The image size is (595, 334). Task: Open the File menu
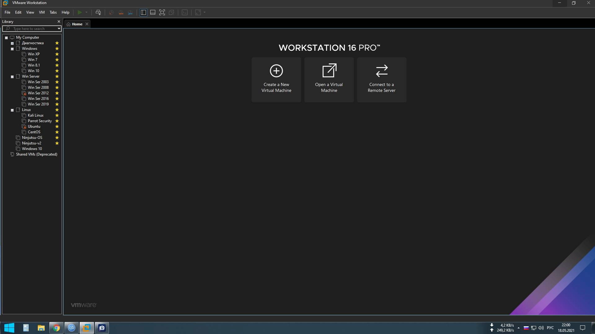click(x=7, y=12)
